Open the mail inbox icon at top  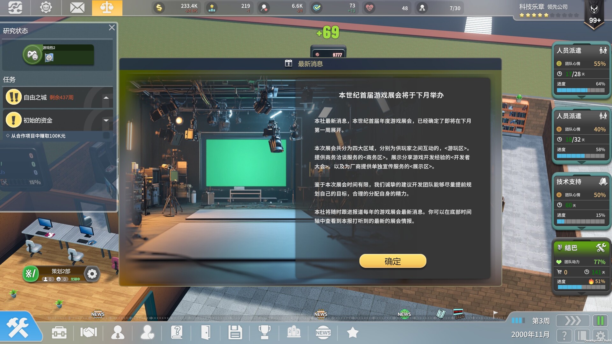(x=76, y=8)
